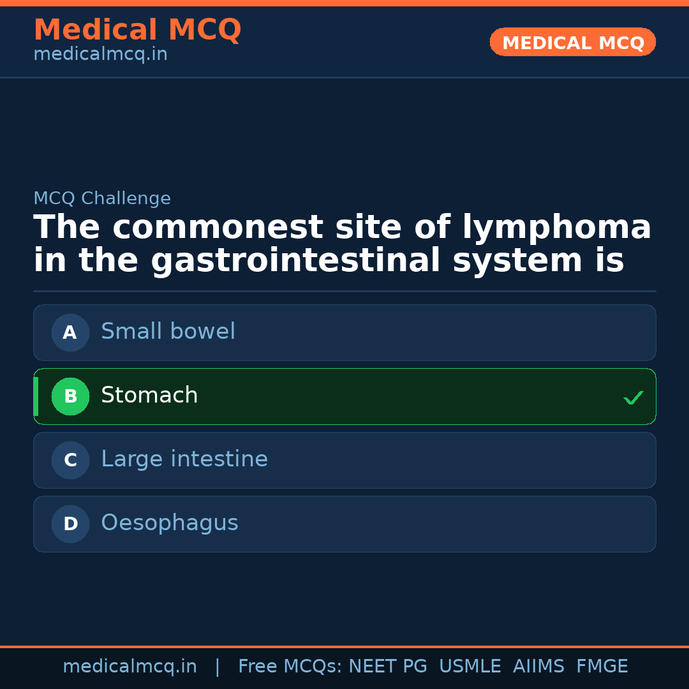Viewport: 689px width, 689px height.
Task: Click the orange "Medical MCQ" header title
Action: pyautogui.click(x=137, y=30)
